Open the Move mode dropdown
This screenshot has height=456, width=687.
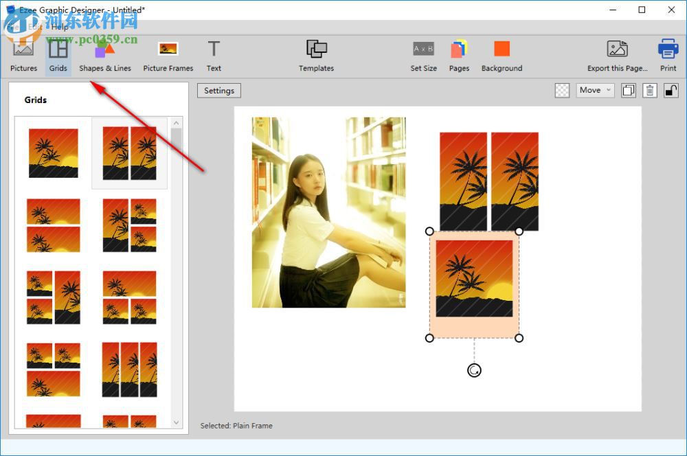607,90
